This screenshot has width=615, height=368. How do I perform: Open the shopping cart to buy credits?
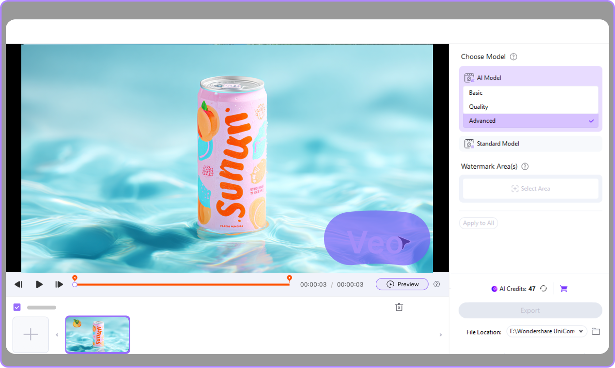[x=563, y=288]
